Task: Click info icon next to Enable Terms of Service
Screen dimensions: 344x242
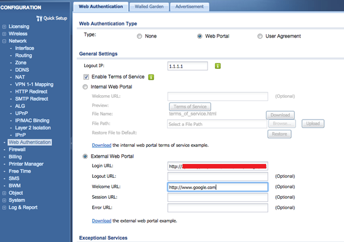Action: point(151,77)
